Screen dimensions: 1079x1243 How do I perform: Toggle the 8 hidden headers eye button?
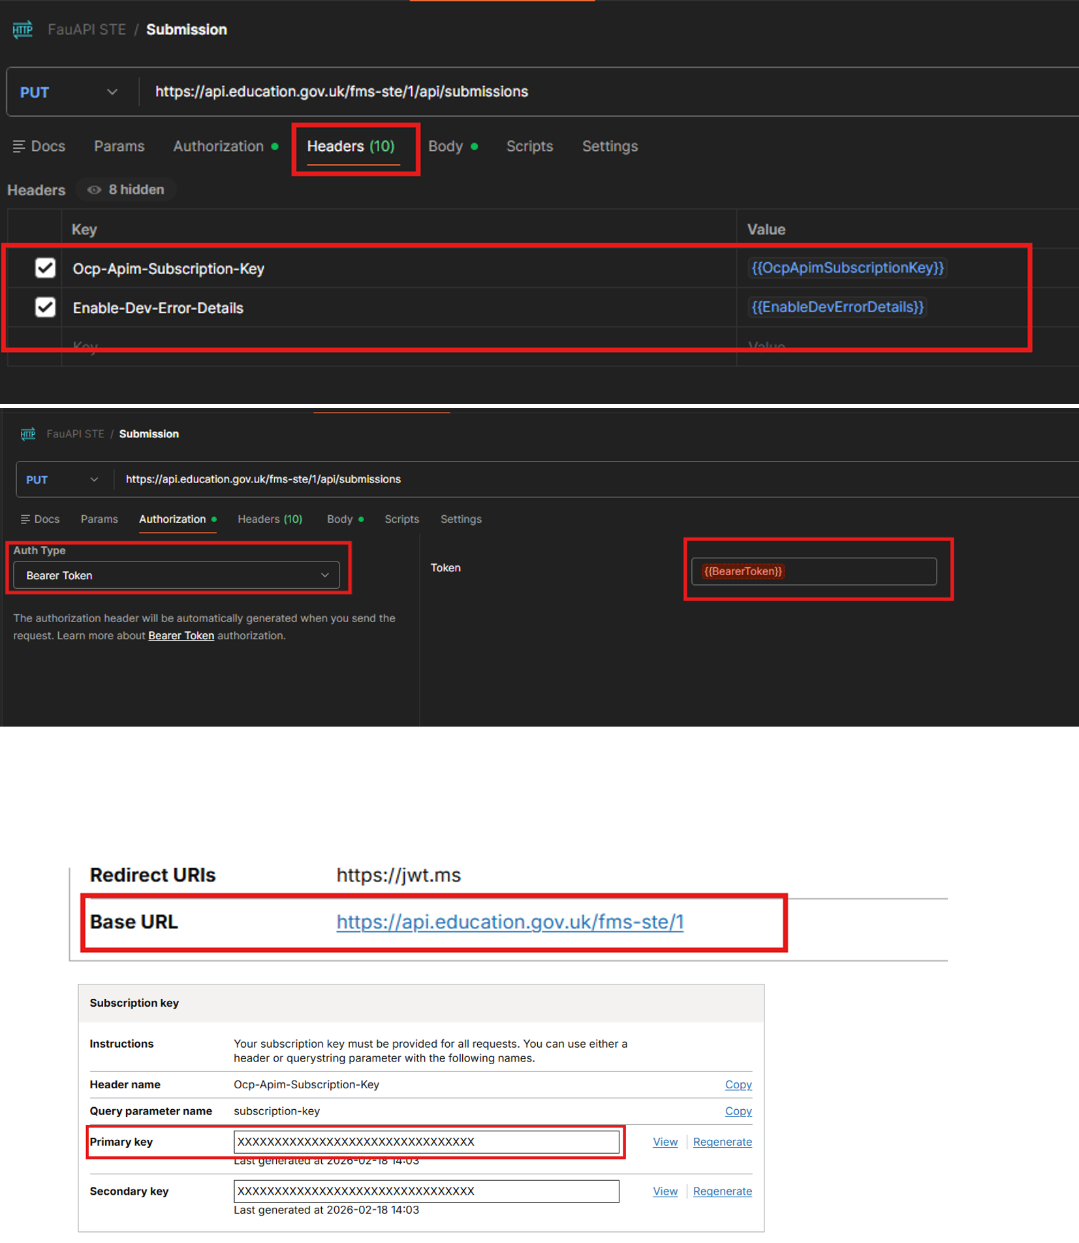[x=126, y=189]
